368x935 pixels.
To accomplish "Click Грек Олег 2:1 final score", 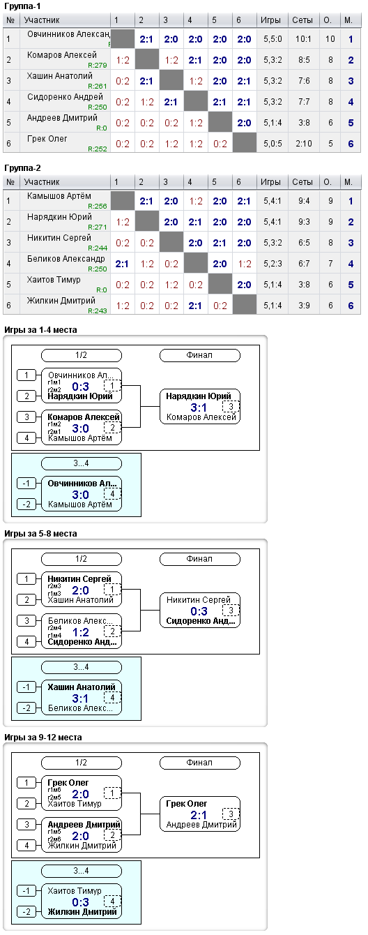I will [199, 814].
